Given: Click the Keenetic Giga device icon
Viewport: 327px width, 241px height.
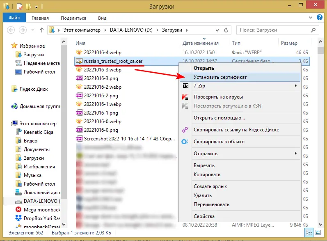Looking at the screenshot, I should click(18, 132).
